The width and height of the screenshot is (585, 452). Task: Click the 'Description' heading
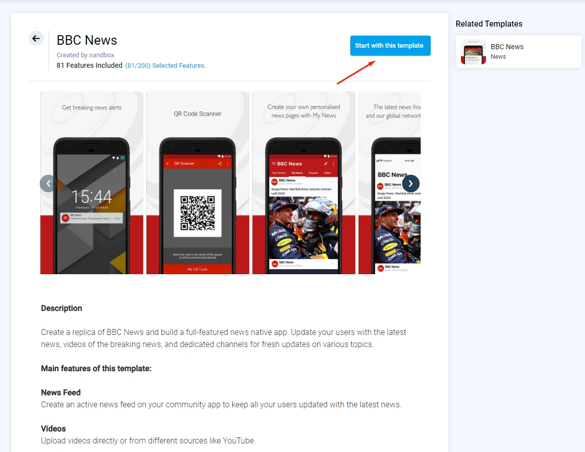pyautogui.click(x=61, y=308)
